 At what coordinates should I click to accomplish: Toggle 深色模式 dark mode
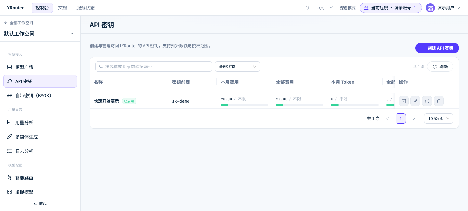pos(348,8)
